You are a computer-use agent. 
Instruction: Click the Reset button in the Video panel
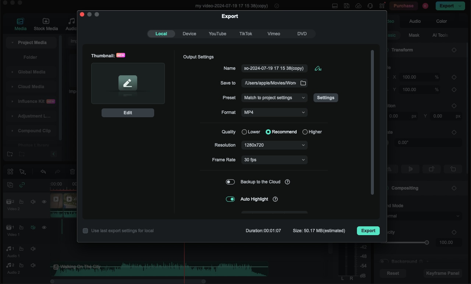point(393,273)
